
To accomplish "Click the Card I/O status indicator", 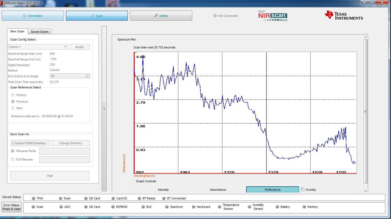I will click(113, 198).
